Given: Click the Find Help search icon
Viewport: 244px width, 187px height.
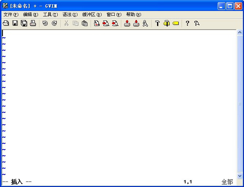Looking at the screenshot, I should point(197,23).
